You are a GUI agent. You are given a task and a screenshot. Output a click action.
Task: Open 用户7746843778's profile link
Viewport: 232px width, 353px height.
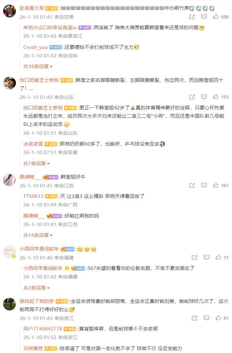tap(42, 329)
